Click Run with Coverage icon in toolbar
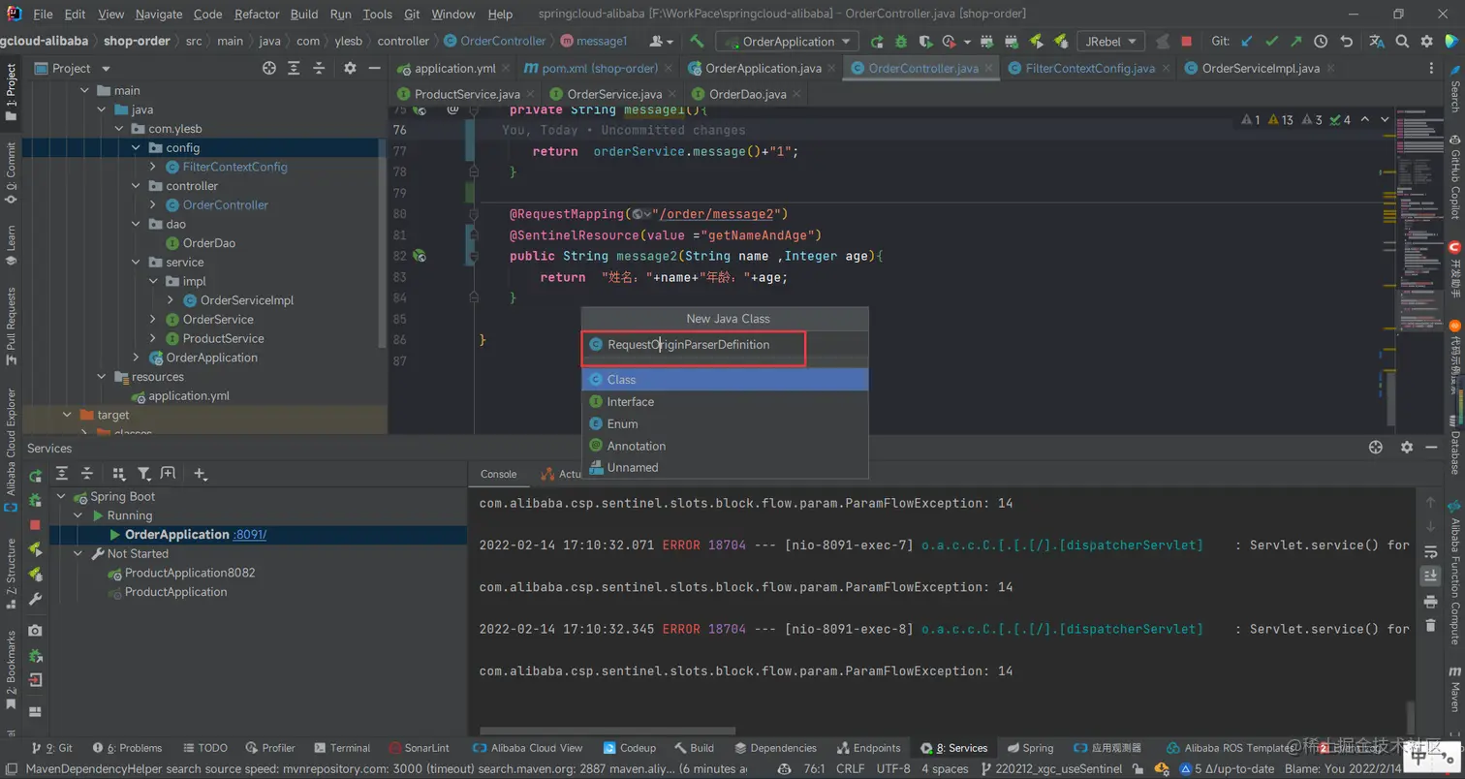 pos(925,42)
